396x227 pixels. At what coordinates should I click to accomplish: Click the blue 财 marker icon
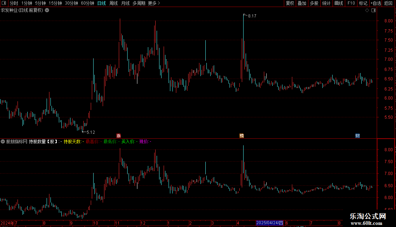(x=357, y=136)
